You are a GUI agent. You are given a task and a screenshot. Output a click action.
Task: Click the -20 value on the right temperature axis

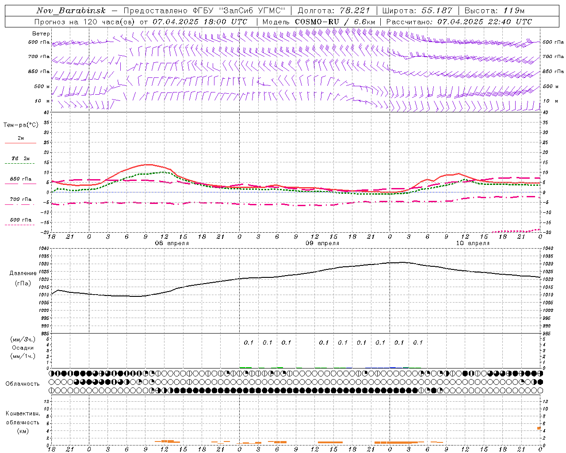click(546, 232)
